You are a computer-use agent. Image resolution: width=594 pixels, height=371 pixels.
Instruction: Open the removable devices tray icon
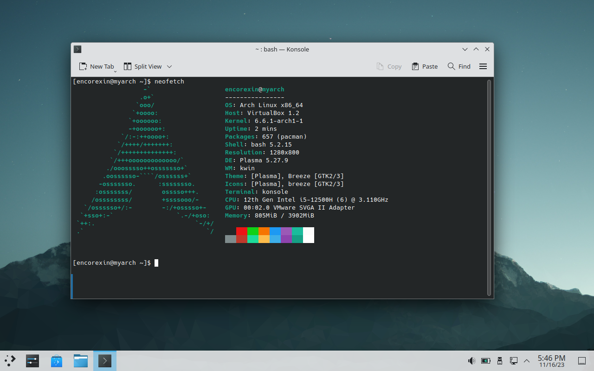tap(500, 360)
